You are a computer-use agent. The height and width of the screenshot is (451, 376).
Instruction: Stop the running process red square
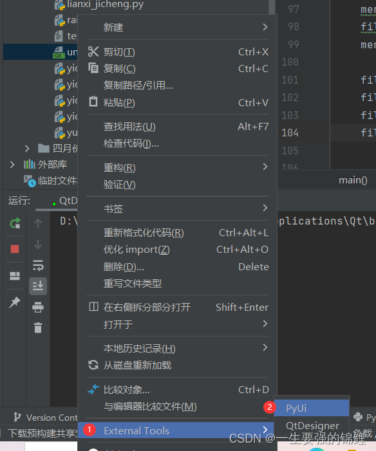(15, 249)
